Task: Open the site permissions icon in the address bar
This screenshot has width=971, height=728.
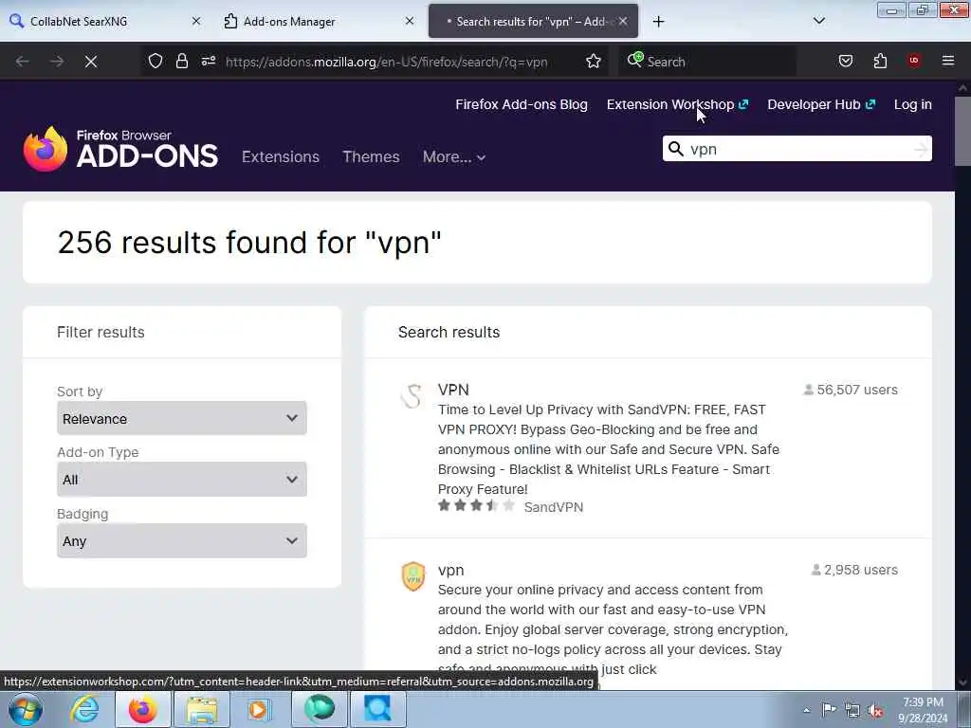Action: (208, 62)
